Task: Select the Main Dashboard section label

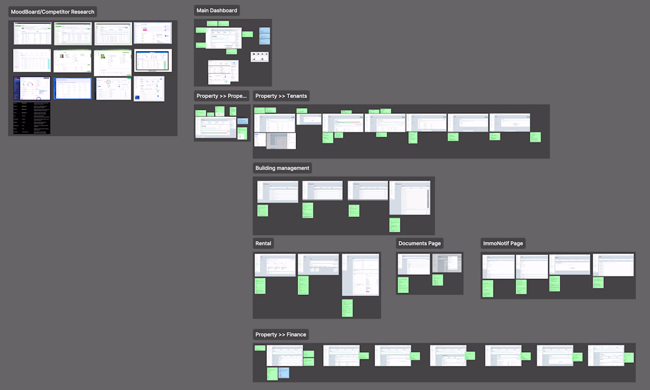Action: click(217, 11)
